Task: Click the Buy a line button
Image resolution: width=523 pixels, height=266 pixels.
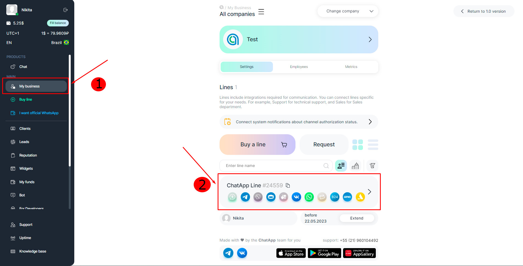Action: (x=258, y=145)
